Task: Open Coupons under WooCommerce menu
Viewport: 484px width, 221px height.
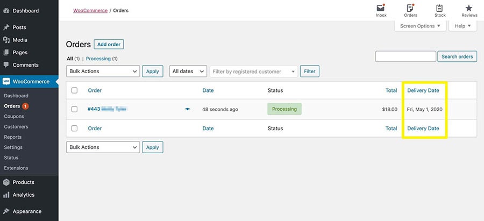Action: click(13, 116)
